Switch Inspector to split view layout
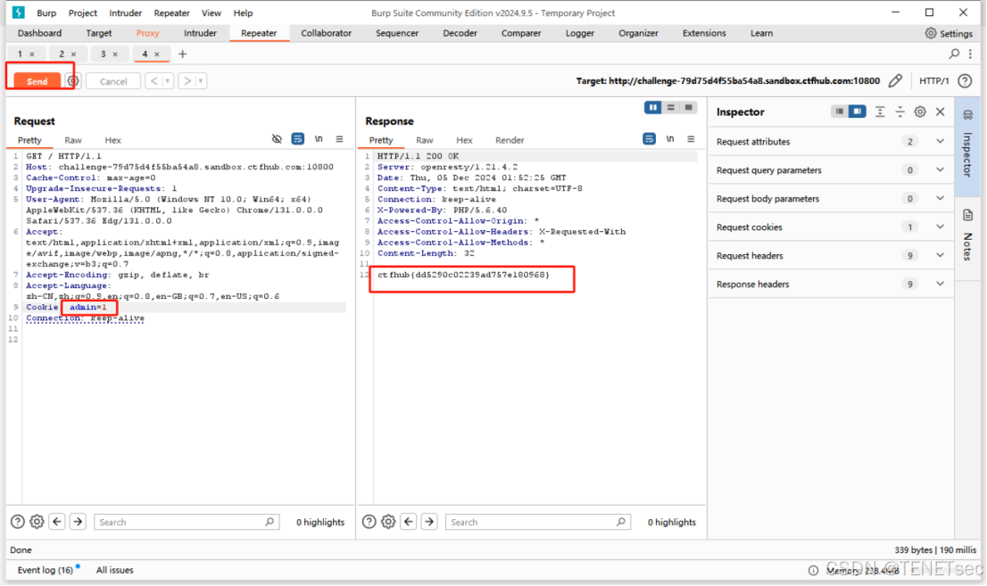This screenshot has height=586, width=987. click(858, 111)
